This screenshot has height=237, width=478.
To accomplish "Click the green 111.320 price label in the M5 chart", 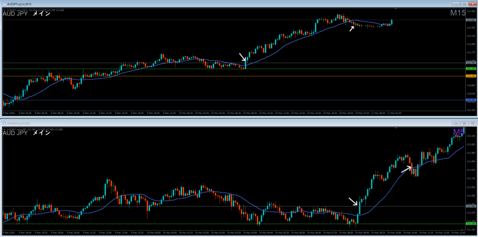I will [471, 224].
